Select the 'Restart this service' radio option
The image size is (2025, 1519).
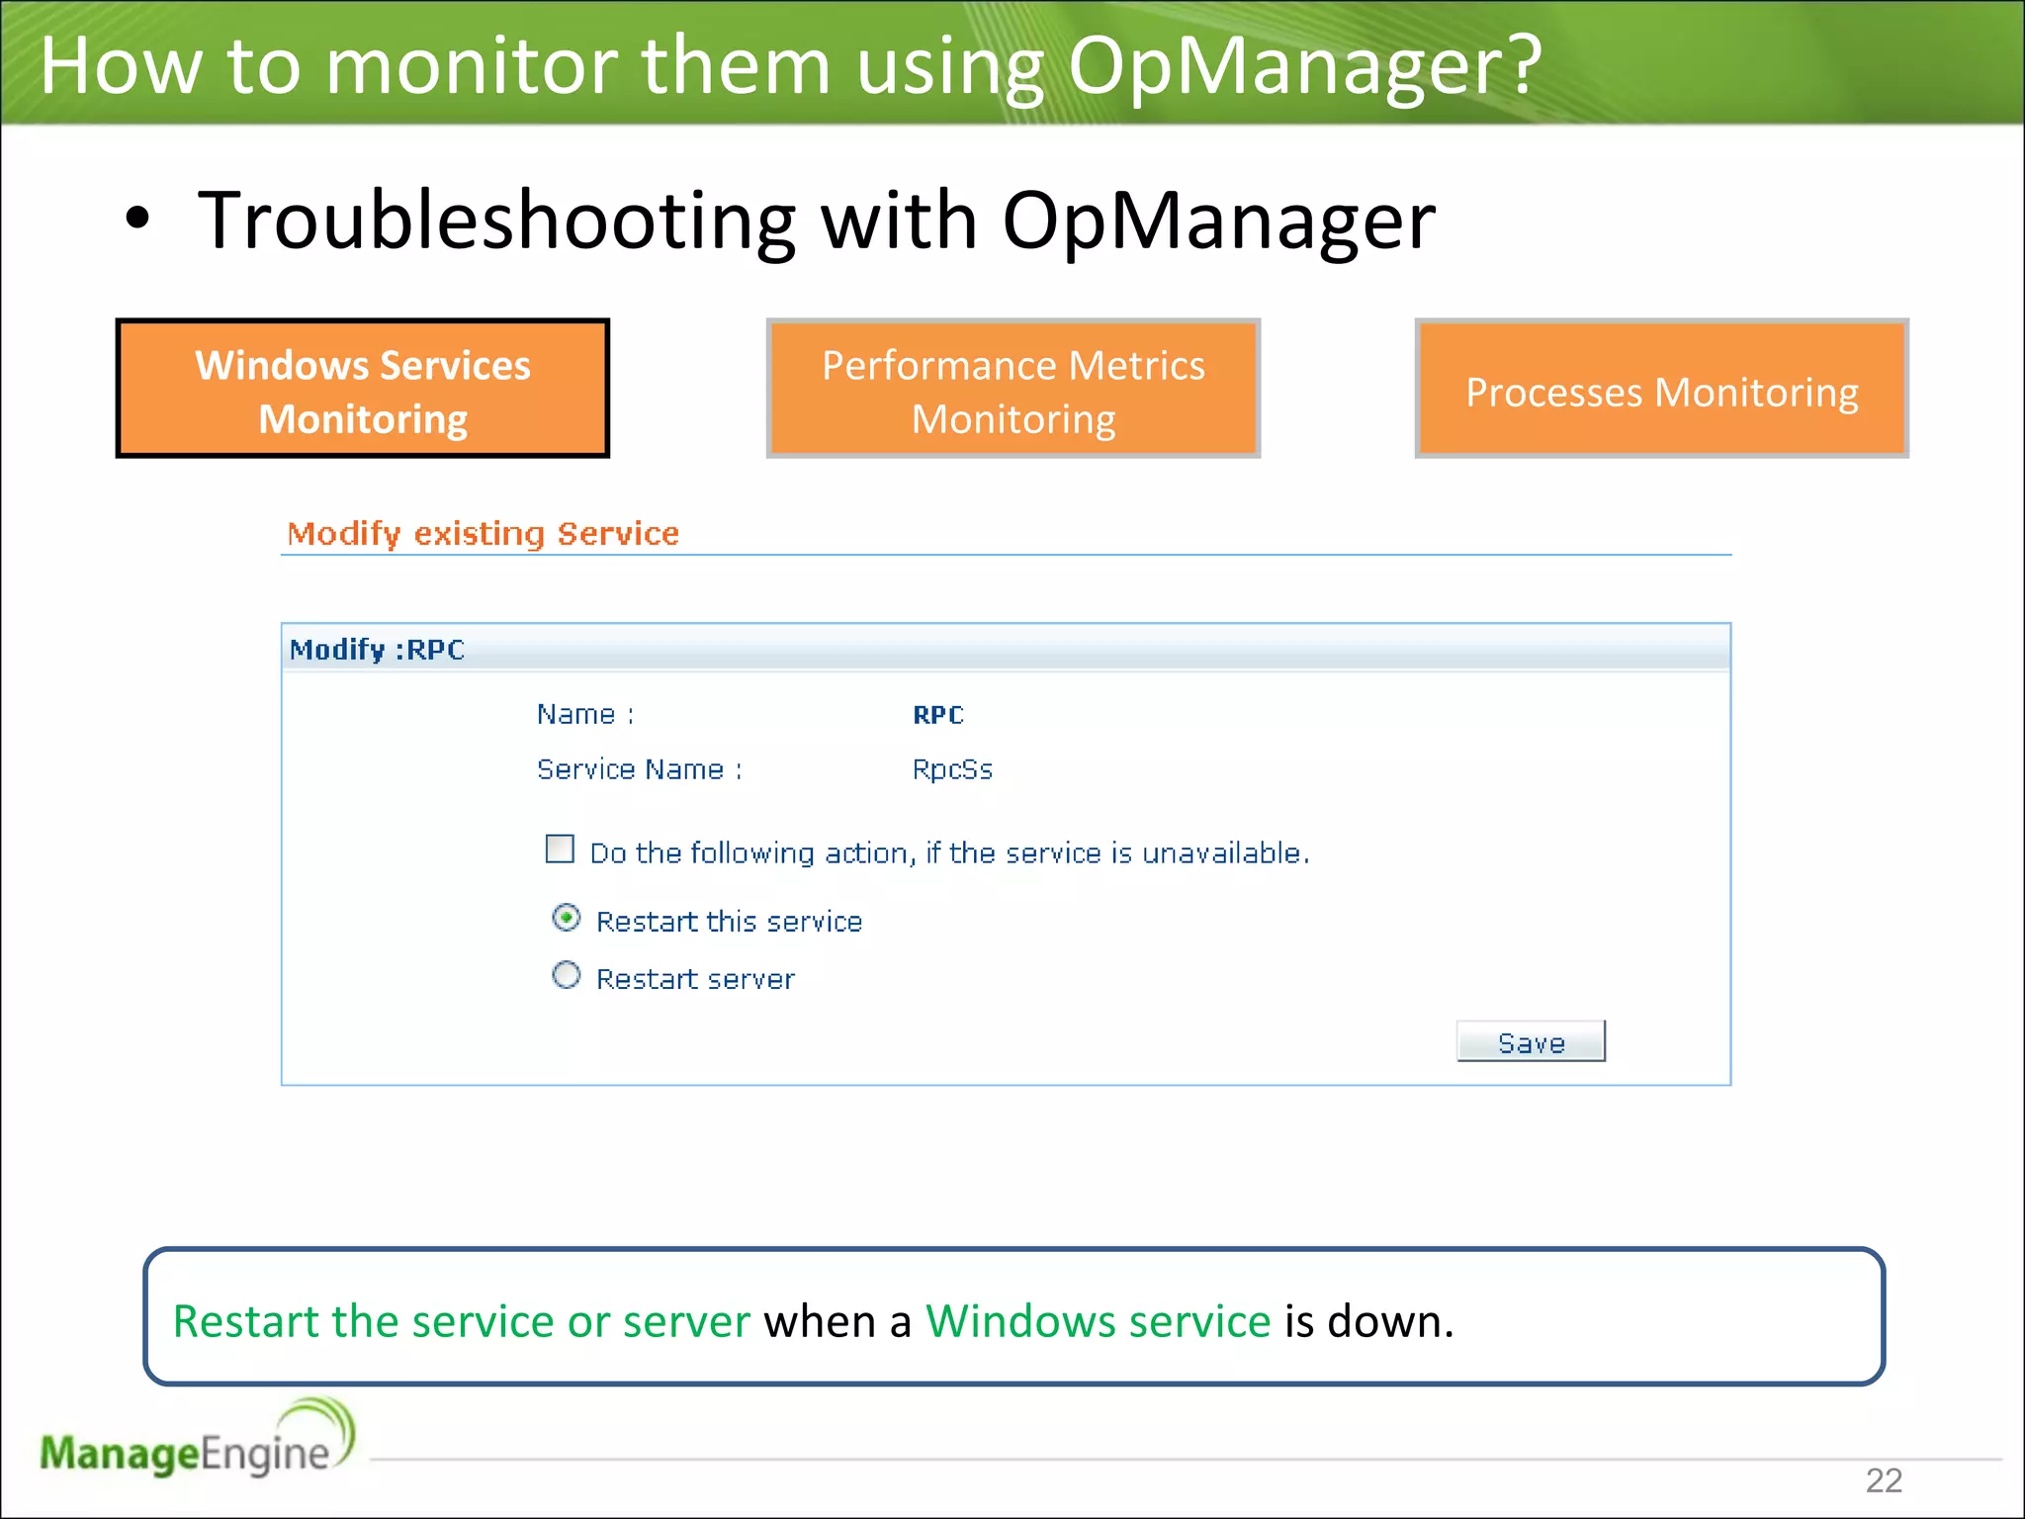coord(567,919)
